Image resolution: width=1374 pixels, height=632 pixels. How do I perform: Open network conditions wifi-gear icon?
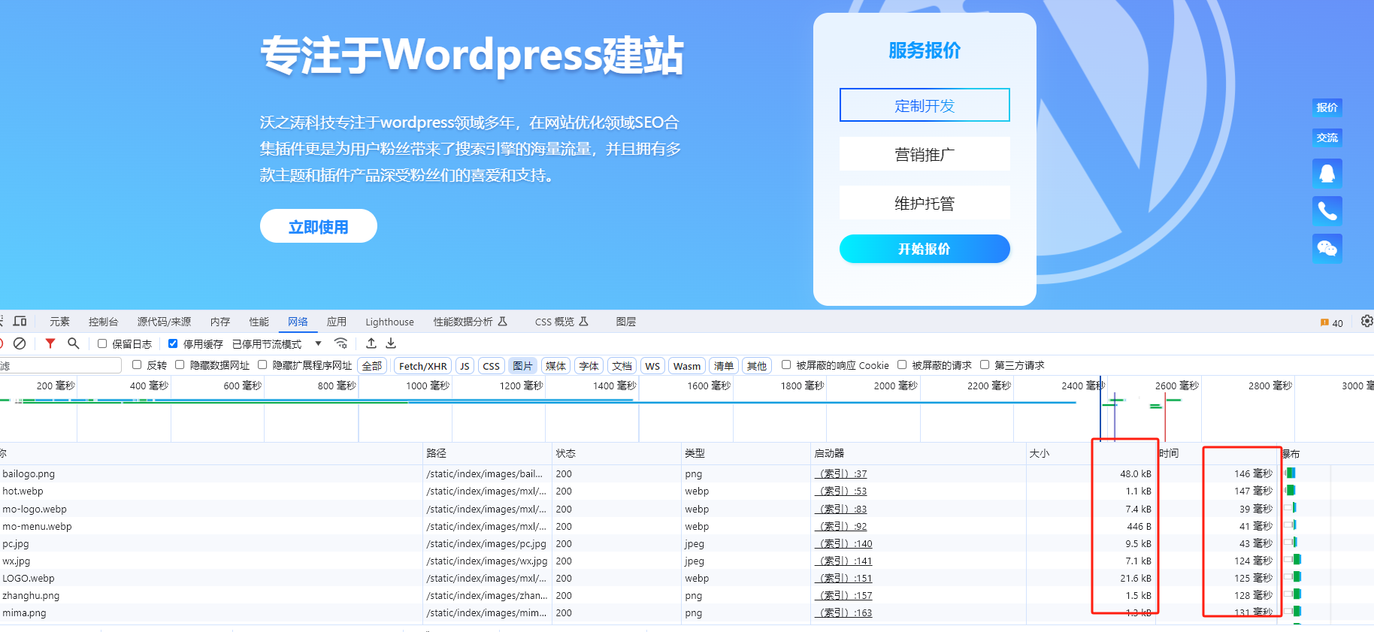(x=341, y=343)
